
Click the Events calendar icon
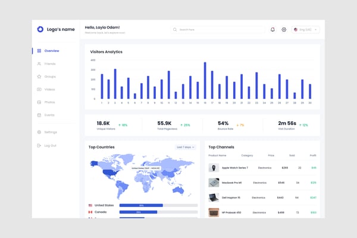pos(39,115)
